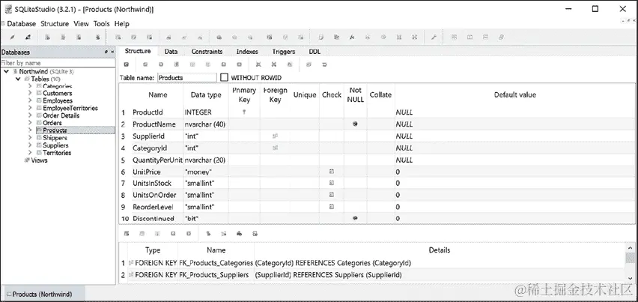Image resolution: width=638 pixels, height=302 pixels.
Task: Select the Products table in tree
Action: coord(55,130)
